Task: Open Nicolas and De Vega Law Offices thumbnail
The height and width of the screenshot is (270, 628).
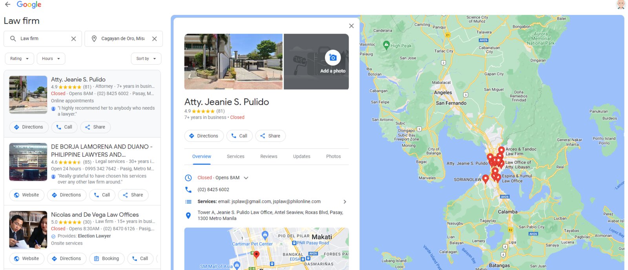Action: [28, 230]
